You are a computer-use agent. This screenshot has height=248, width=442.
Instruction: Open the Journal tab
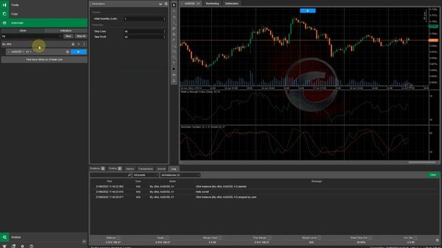pyautogui.click(x=162, y=169)
